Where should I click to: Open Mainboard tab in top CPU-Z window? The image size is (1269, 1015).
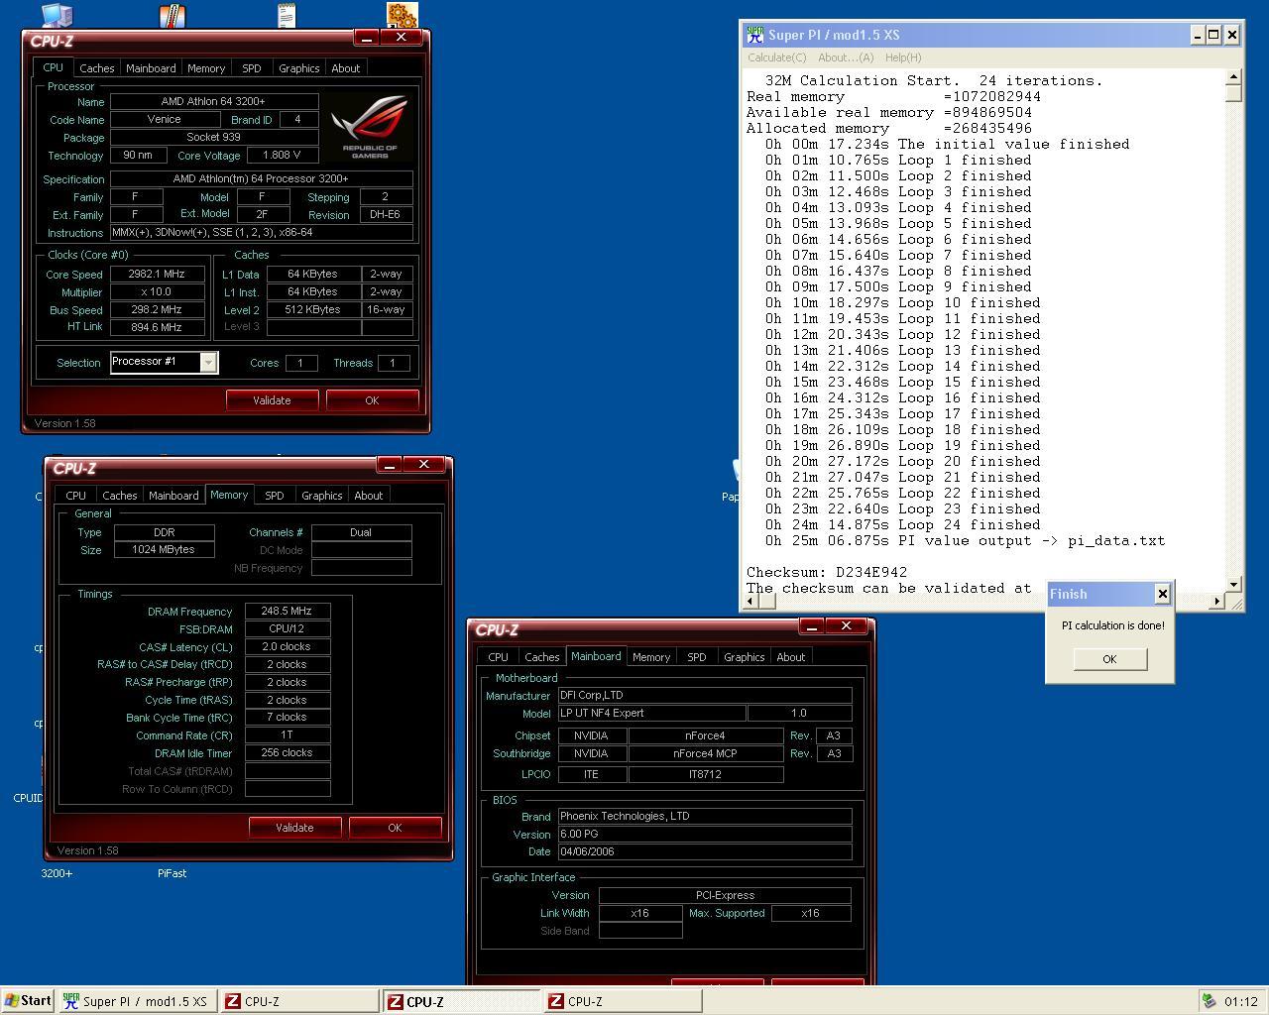pos(151,68)
